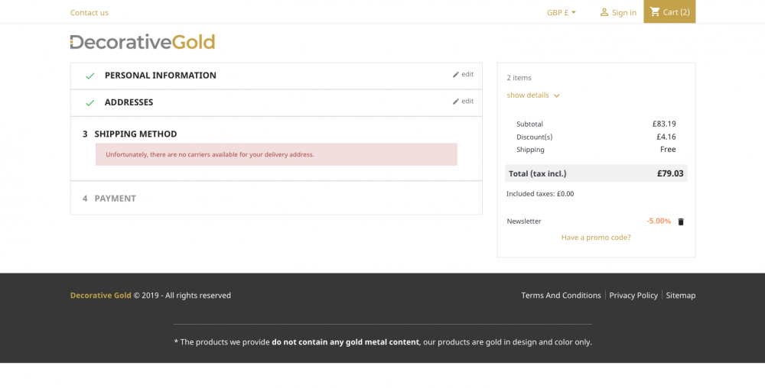Click the pencil icon beside Addresses

(x=456, y=102)
